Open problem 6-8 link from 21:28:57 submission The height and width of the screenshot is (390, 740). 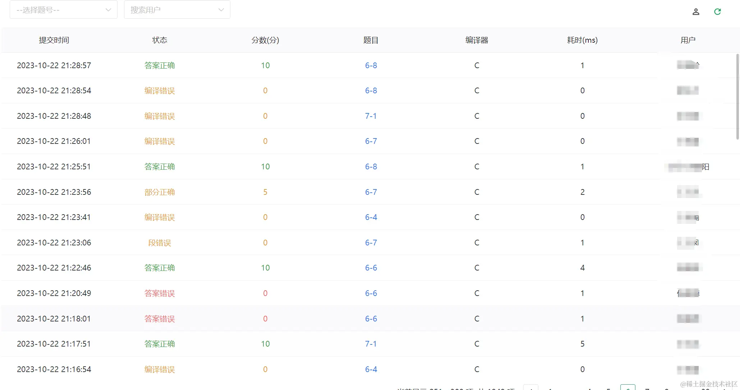(x=371, y=65)
